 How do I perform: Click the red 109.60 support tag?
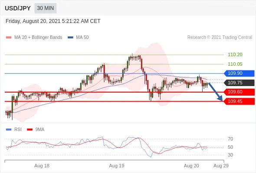[x=239, y=92]
